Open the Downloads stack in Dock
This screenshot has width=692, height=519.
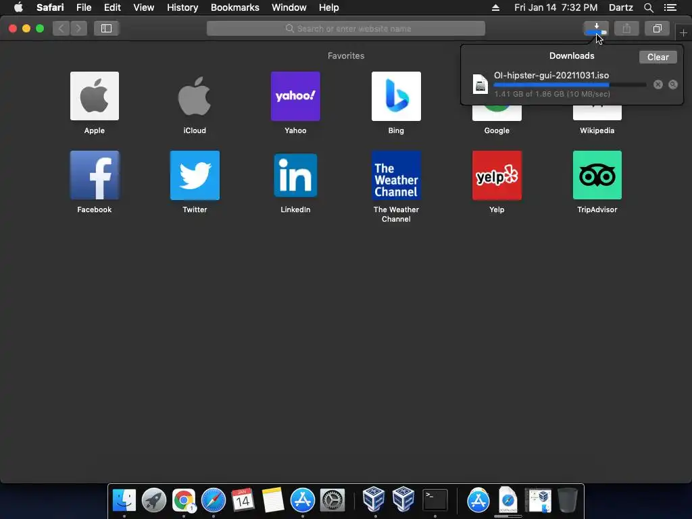point(508,501)
